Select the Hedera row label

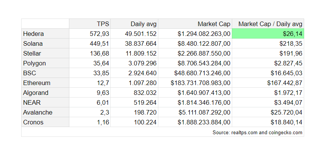point(45,34)
